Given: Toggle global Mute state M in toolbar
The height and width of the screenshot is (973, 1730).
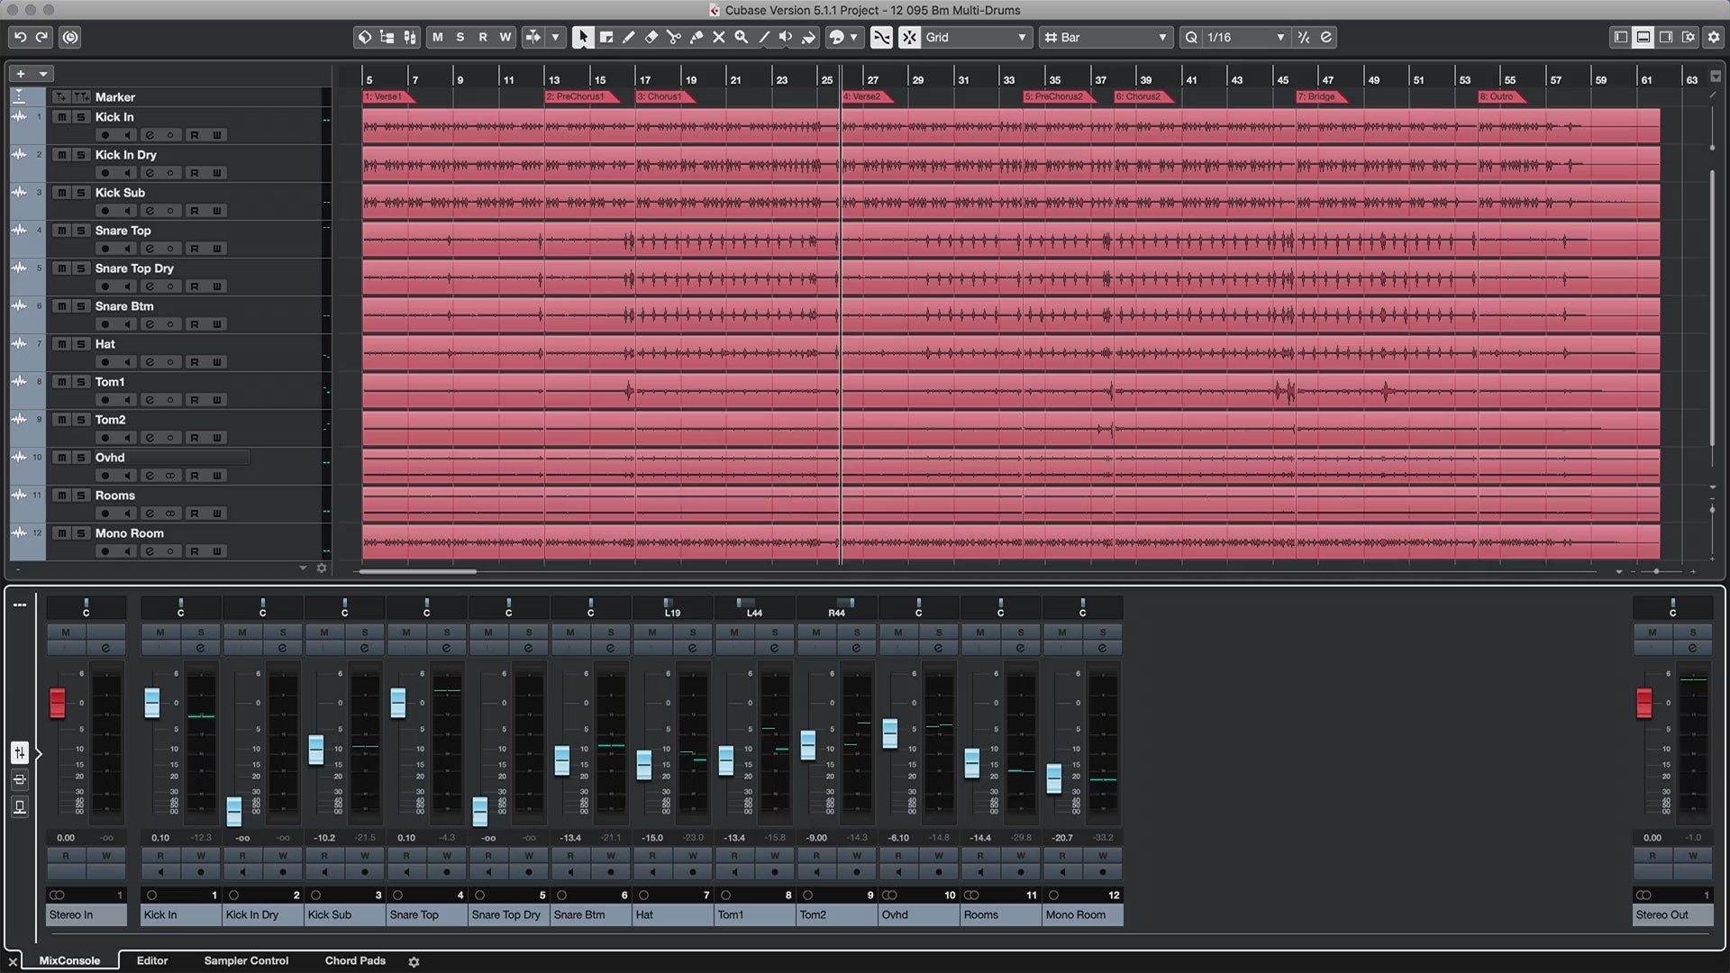Looking at the screenshot, I should [438, 37].
